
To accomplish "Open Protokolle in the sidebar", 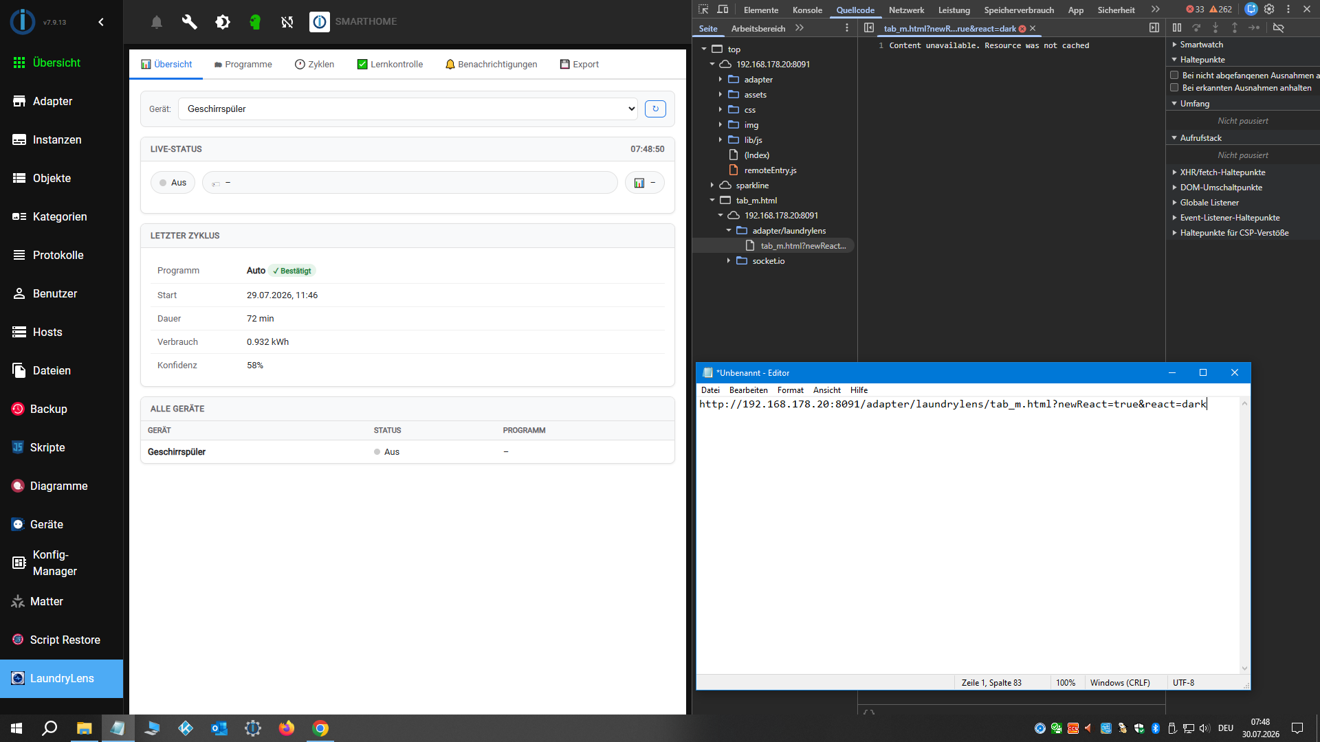I will click(x=62, y=255).
